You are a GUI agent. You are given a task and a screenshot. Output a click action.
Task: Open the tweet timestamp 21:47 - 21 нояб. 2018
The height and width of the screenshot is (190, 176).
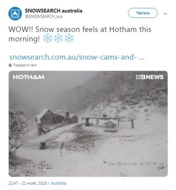[29, 183]
